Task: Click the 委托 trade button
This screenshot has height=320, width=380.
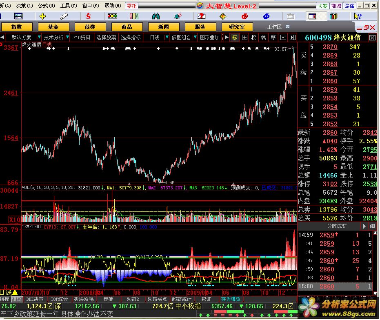Action: click(131, 6)
